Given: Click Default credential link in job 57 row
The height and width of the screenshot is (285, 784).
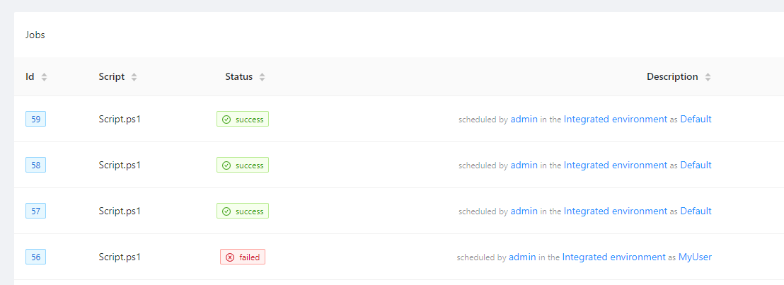Looking at the screenshot, I should pyautogui.click(x=696, y=211).
